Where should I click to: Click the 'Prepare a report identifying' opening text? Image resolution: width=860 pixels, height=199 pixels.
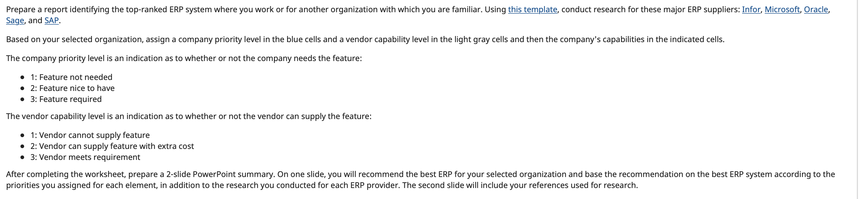[x=418, y=15]
